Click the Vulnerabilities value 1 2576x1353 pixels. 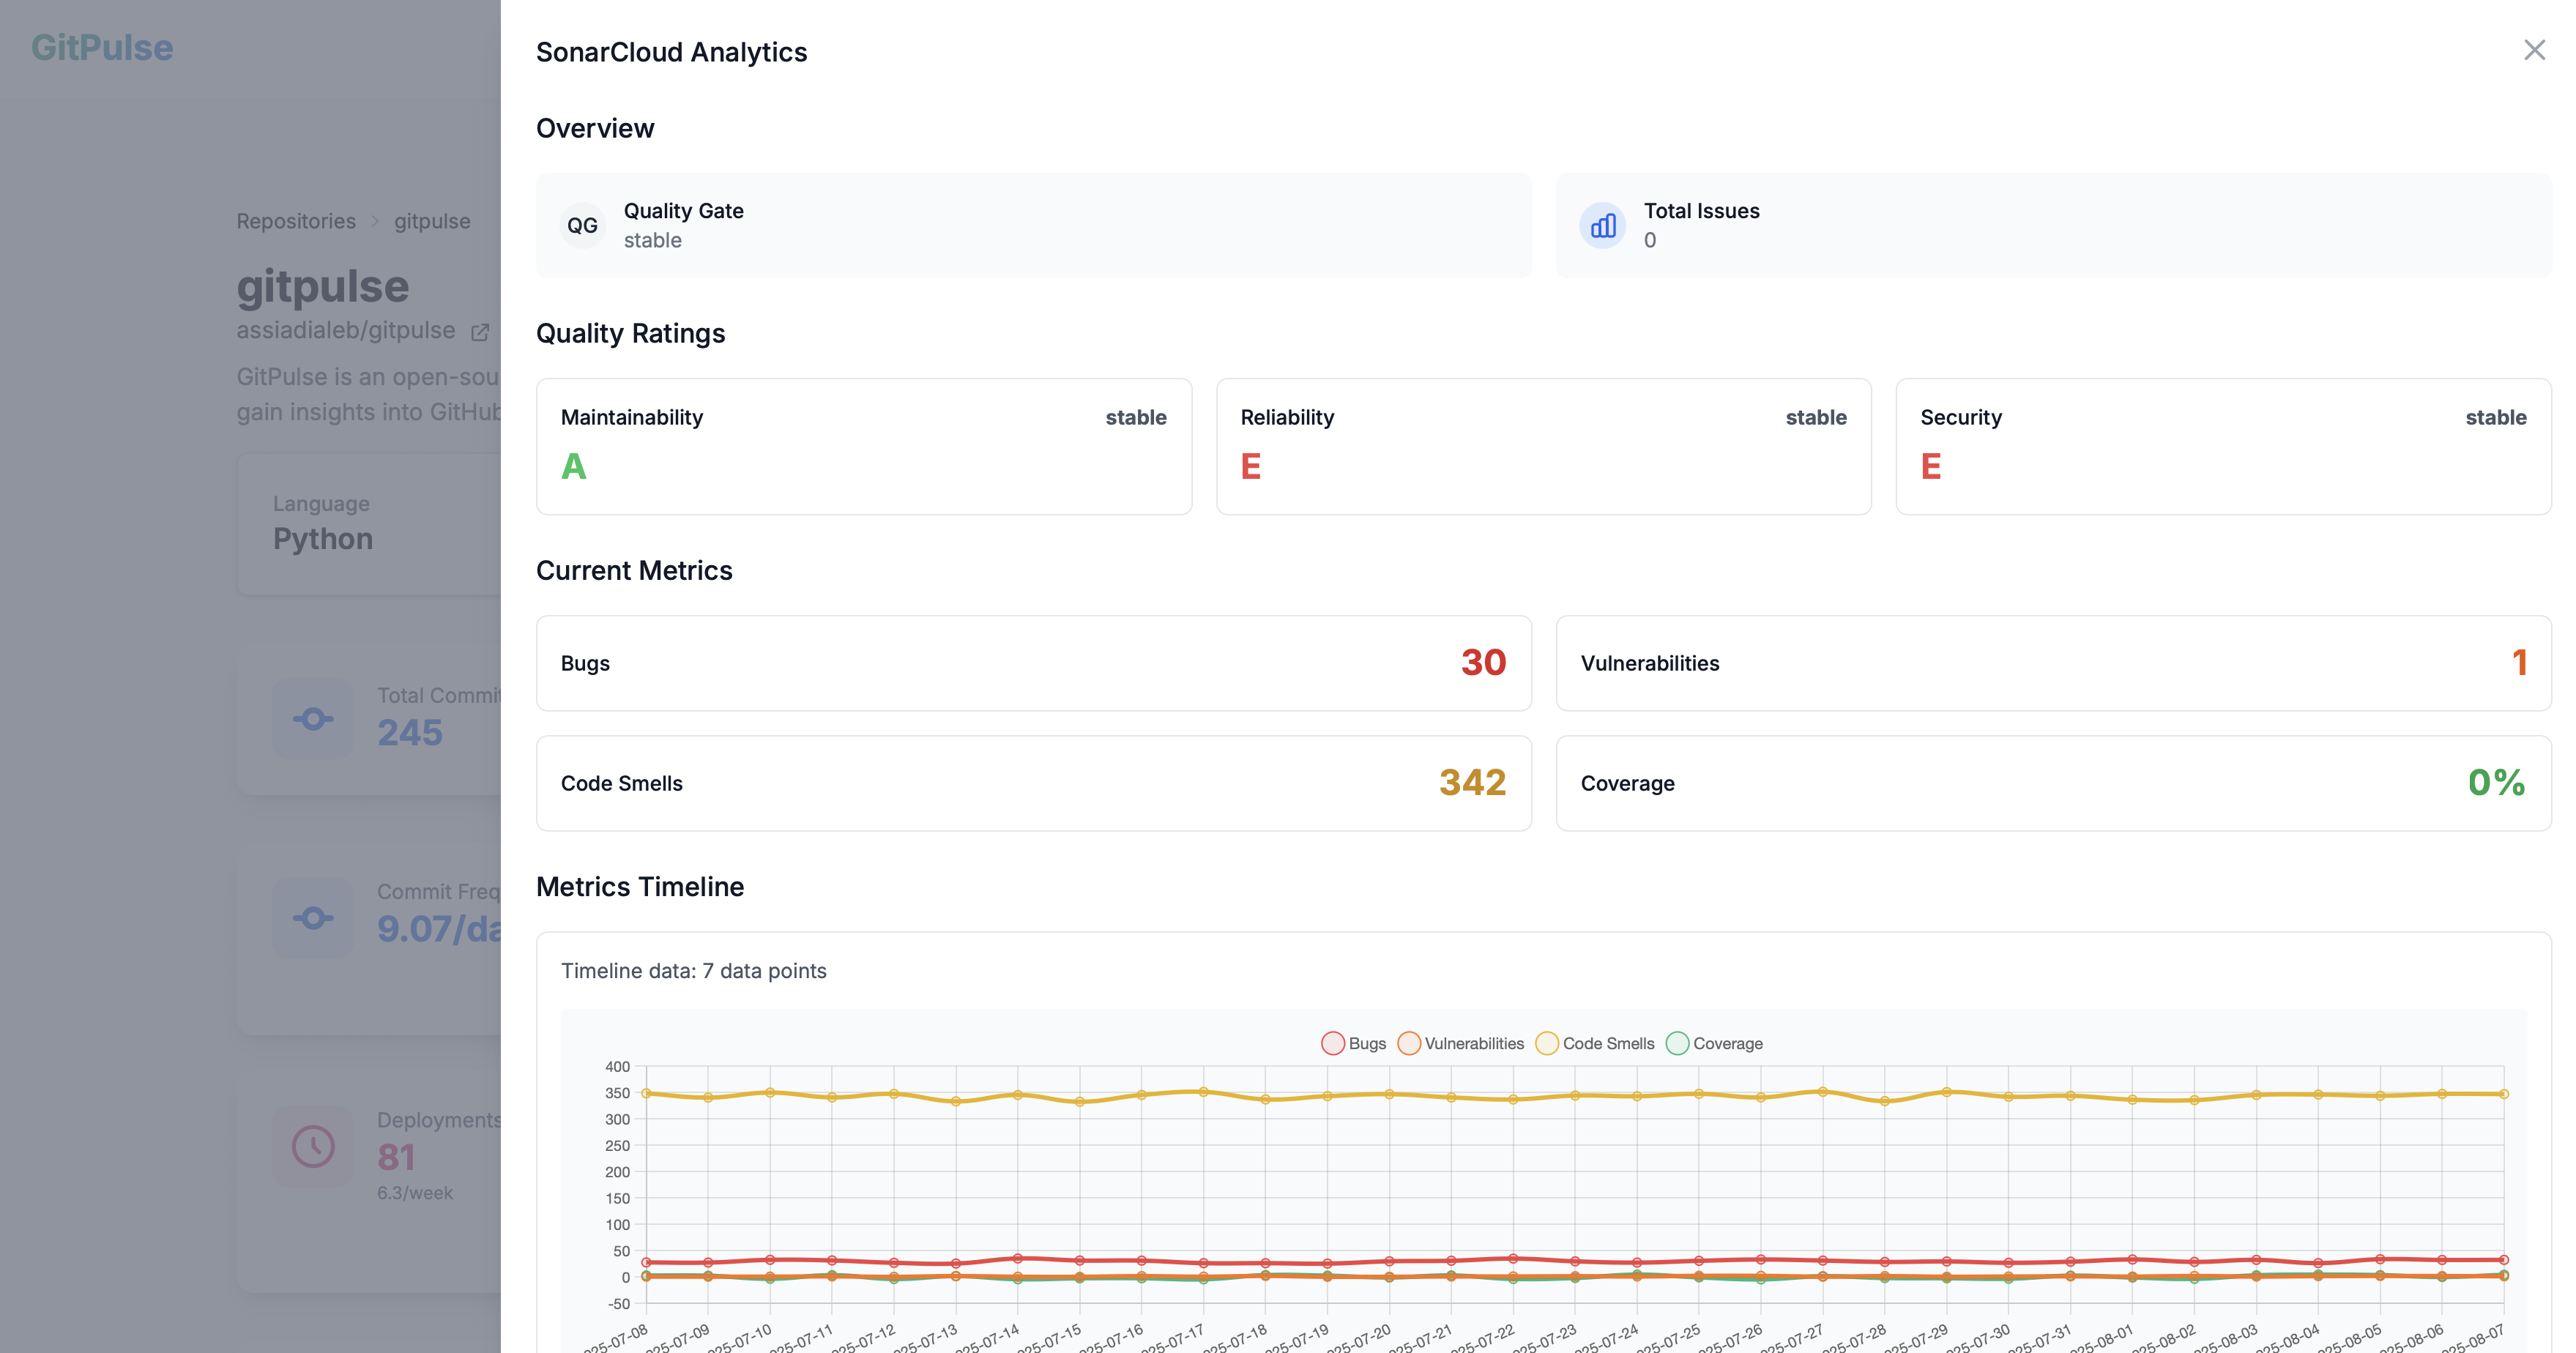click(x=2520, y=662)
